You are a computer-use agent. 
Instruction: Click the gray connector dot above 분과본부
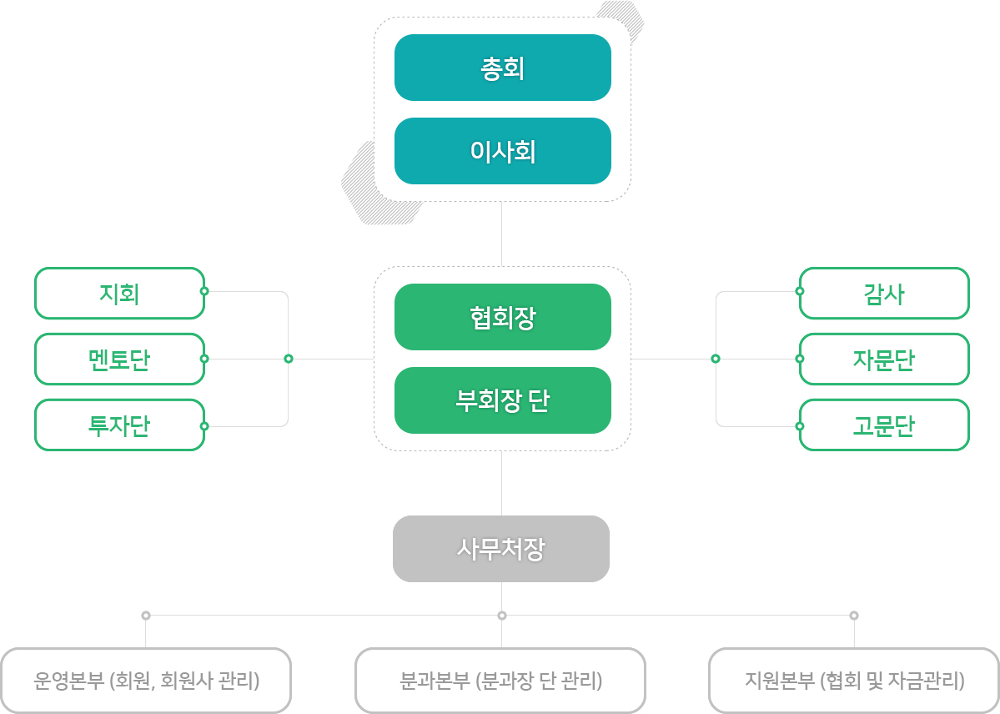tap(502, 615)
